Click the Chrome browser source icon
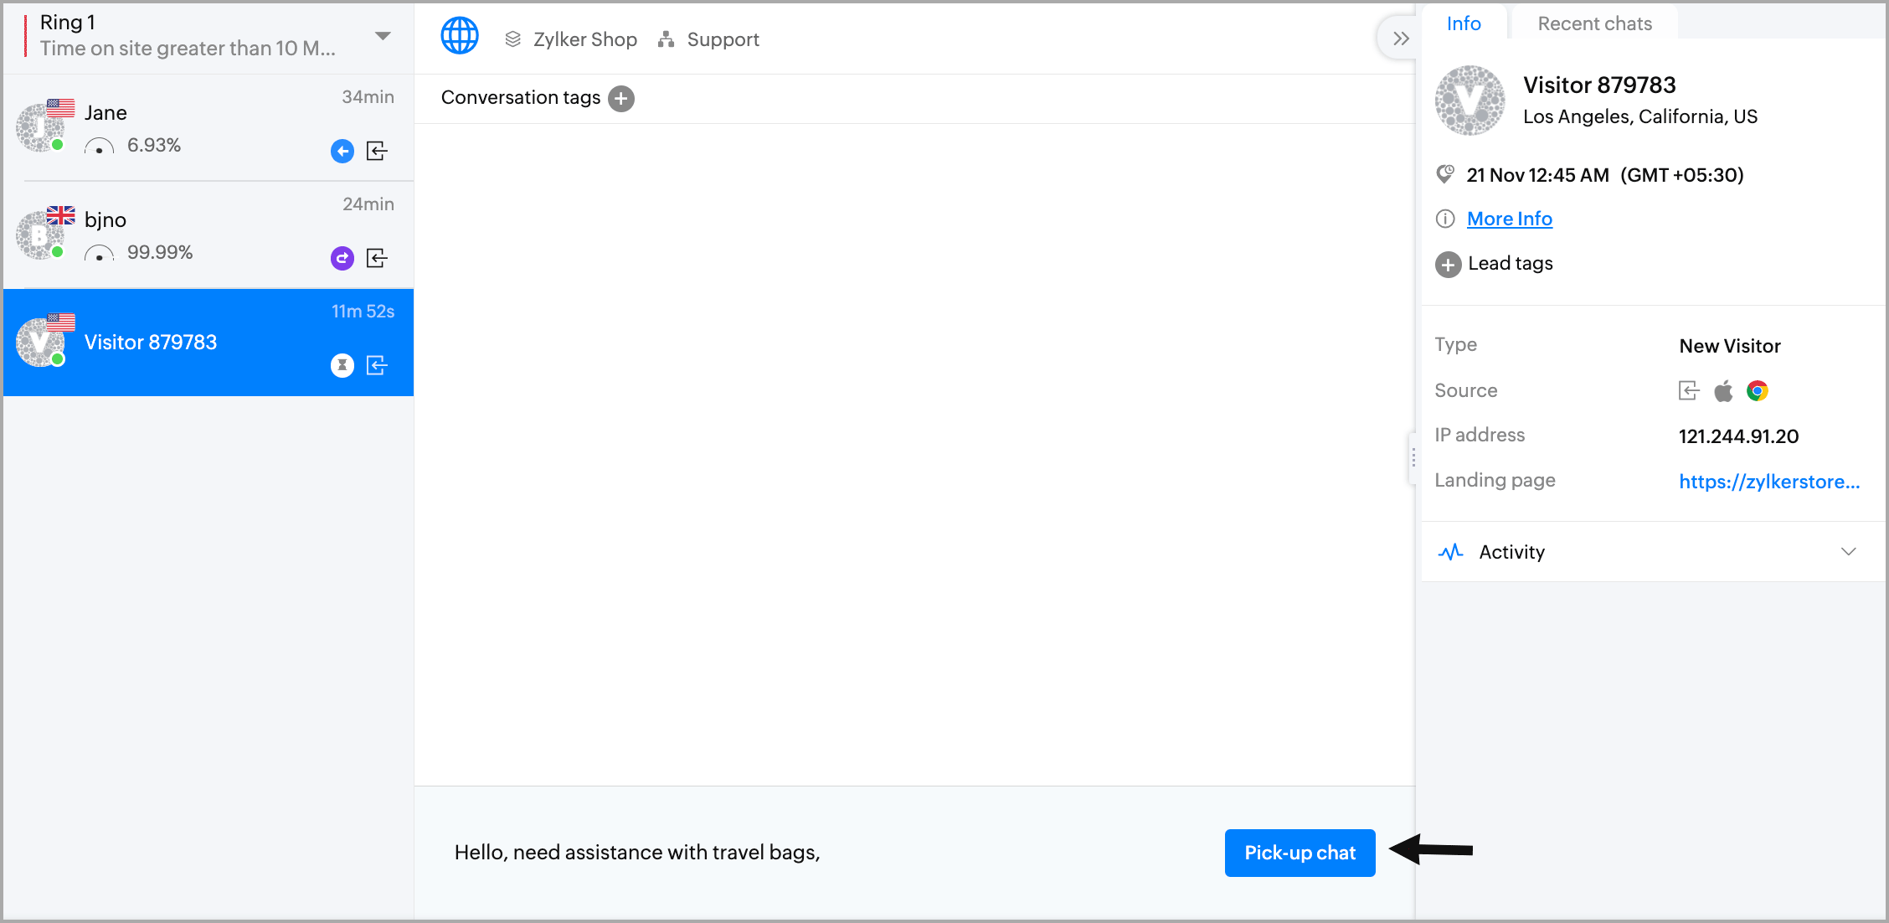This screenshot has height=923, width=1889. pyautogui.click(x=1757, y=391)
